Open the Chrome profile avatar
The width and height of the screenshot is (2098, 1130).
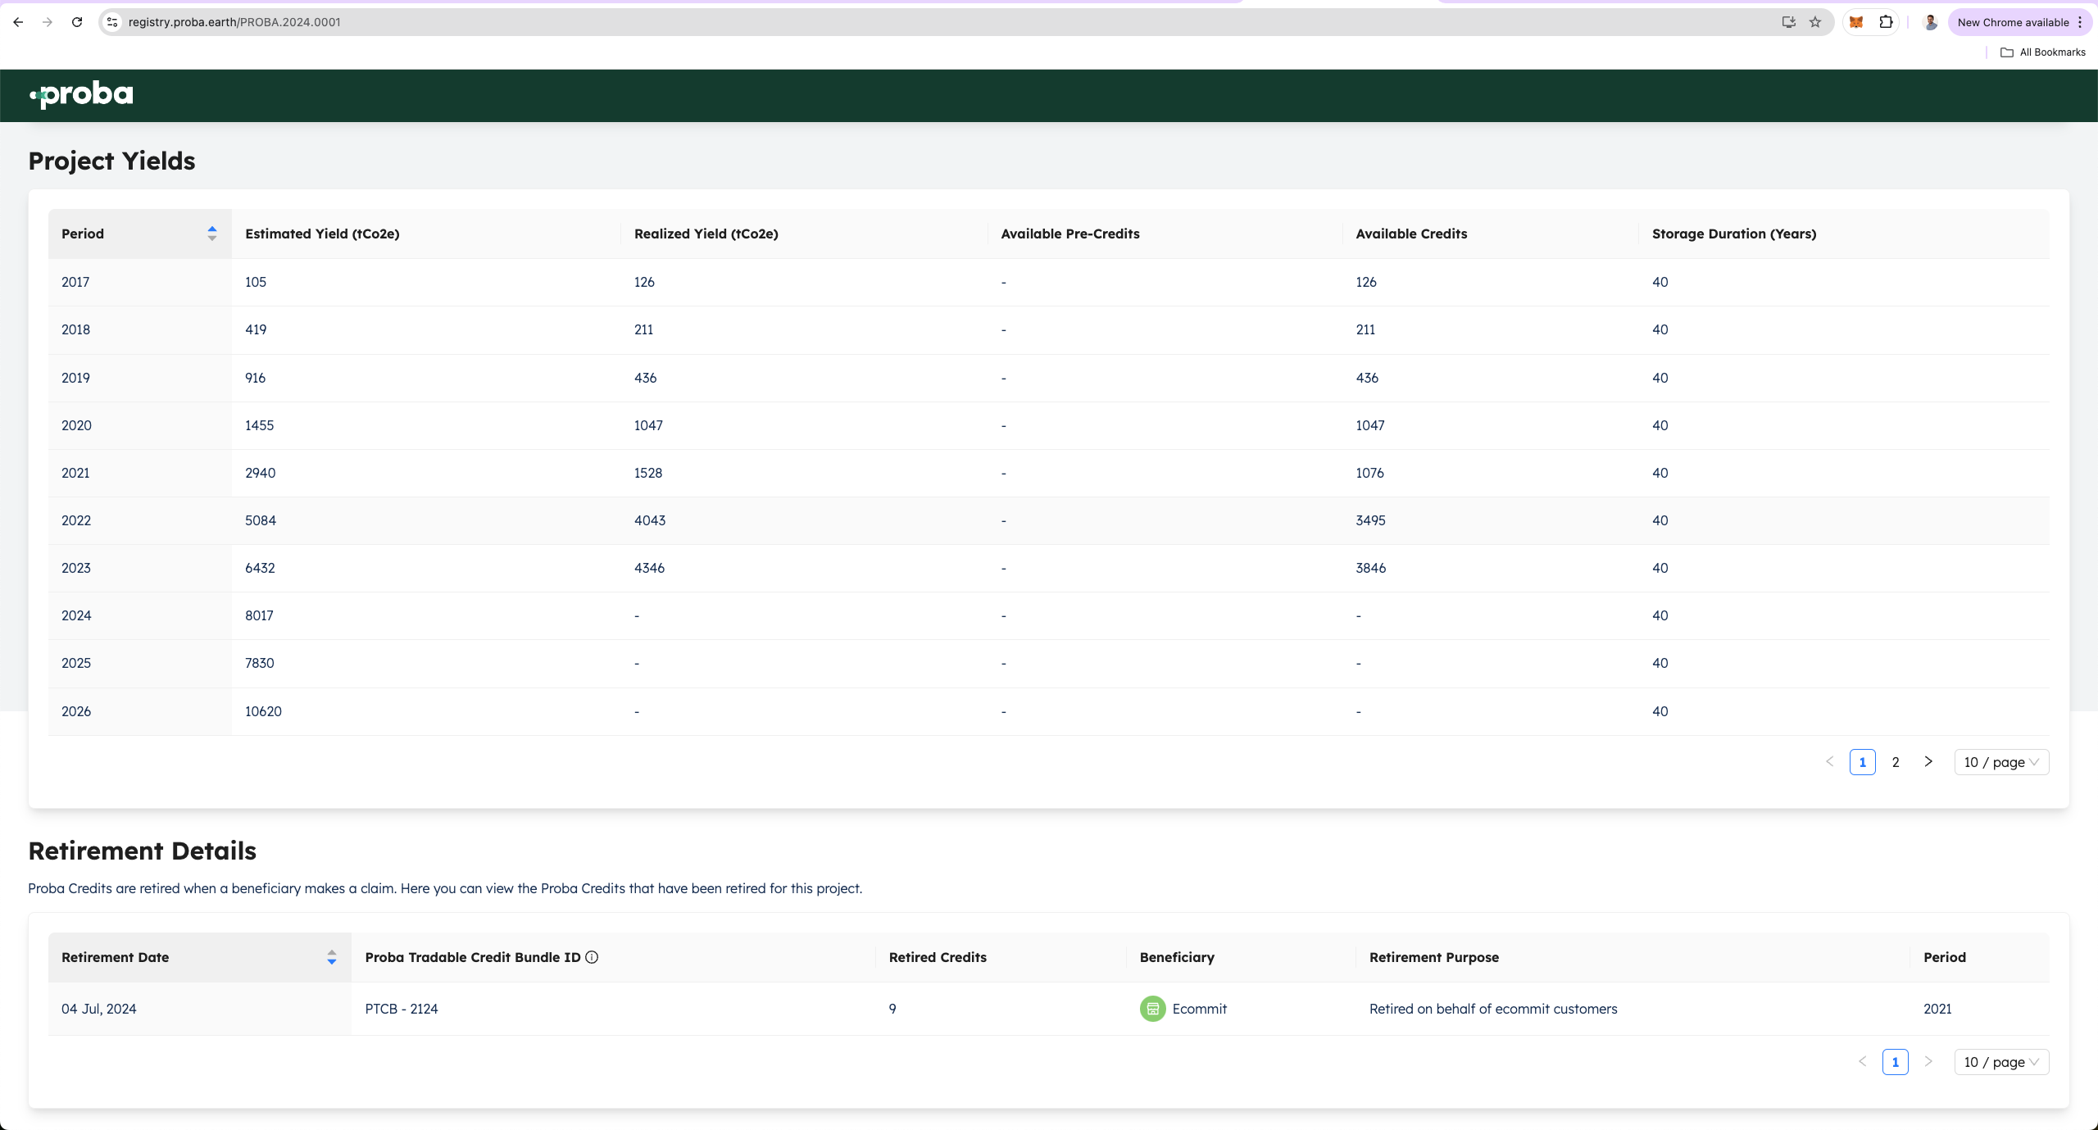pyautogui.click(x=1930, y=22)
